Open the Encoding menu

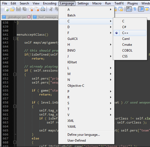50,3
